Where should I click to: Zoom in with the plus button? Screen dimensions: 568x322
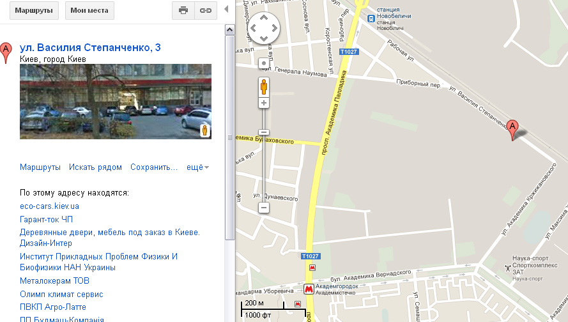pos(264,103)
